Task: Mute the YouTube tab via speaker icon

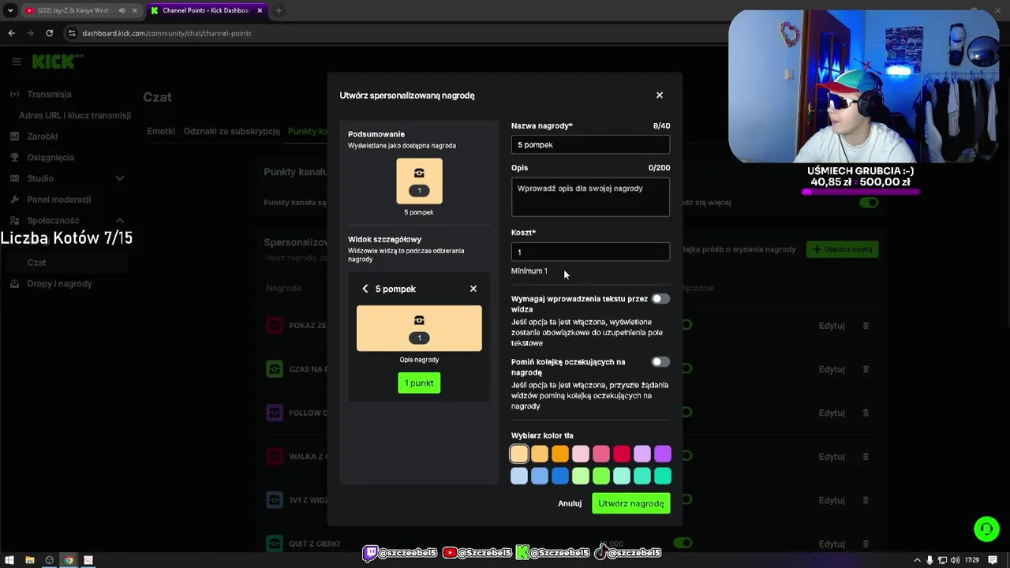Action: (x=122, y=10)
